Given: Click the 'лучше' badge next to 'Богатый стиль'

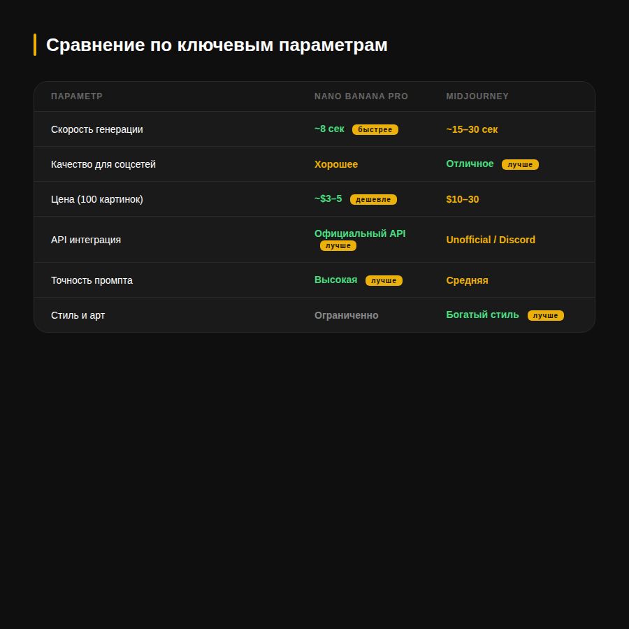Looking at the screenshot, I should click(546, 315).
